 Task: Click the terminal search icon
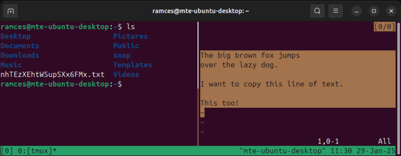pos(317,11)
